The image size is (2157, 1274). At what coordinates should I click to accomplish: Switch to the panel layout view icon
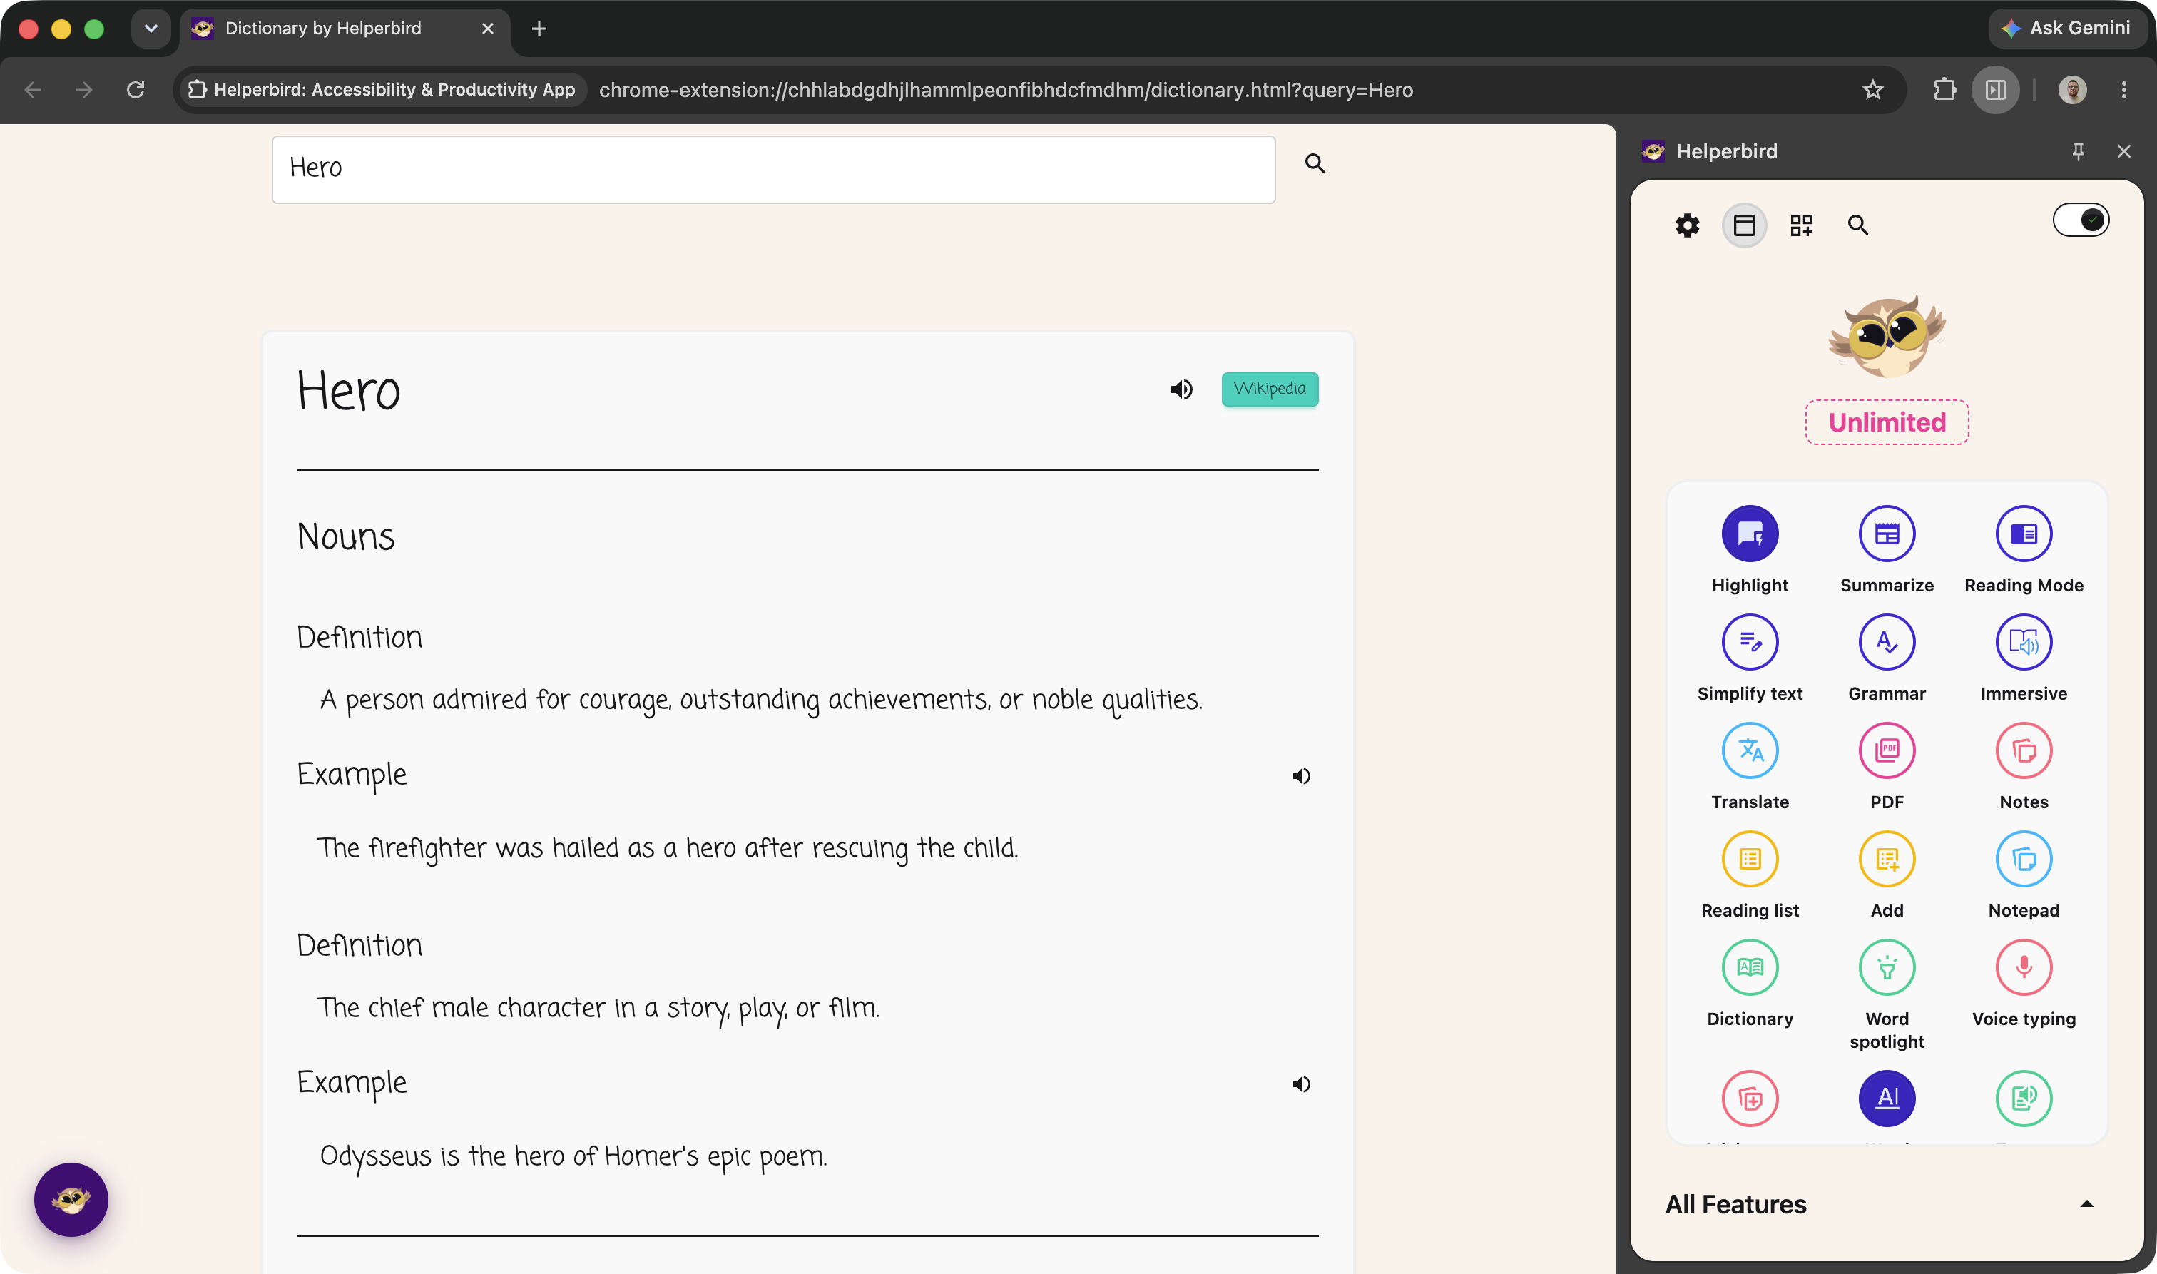pyautogui.click(x=1744, y=226)
